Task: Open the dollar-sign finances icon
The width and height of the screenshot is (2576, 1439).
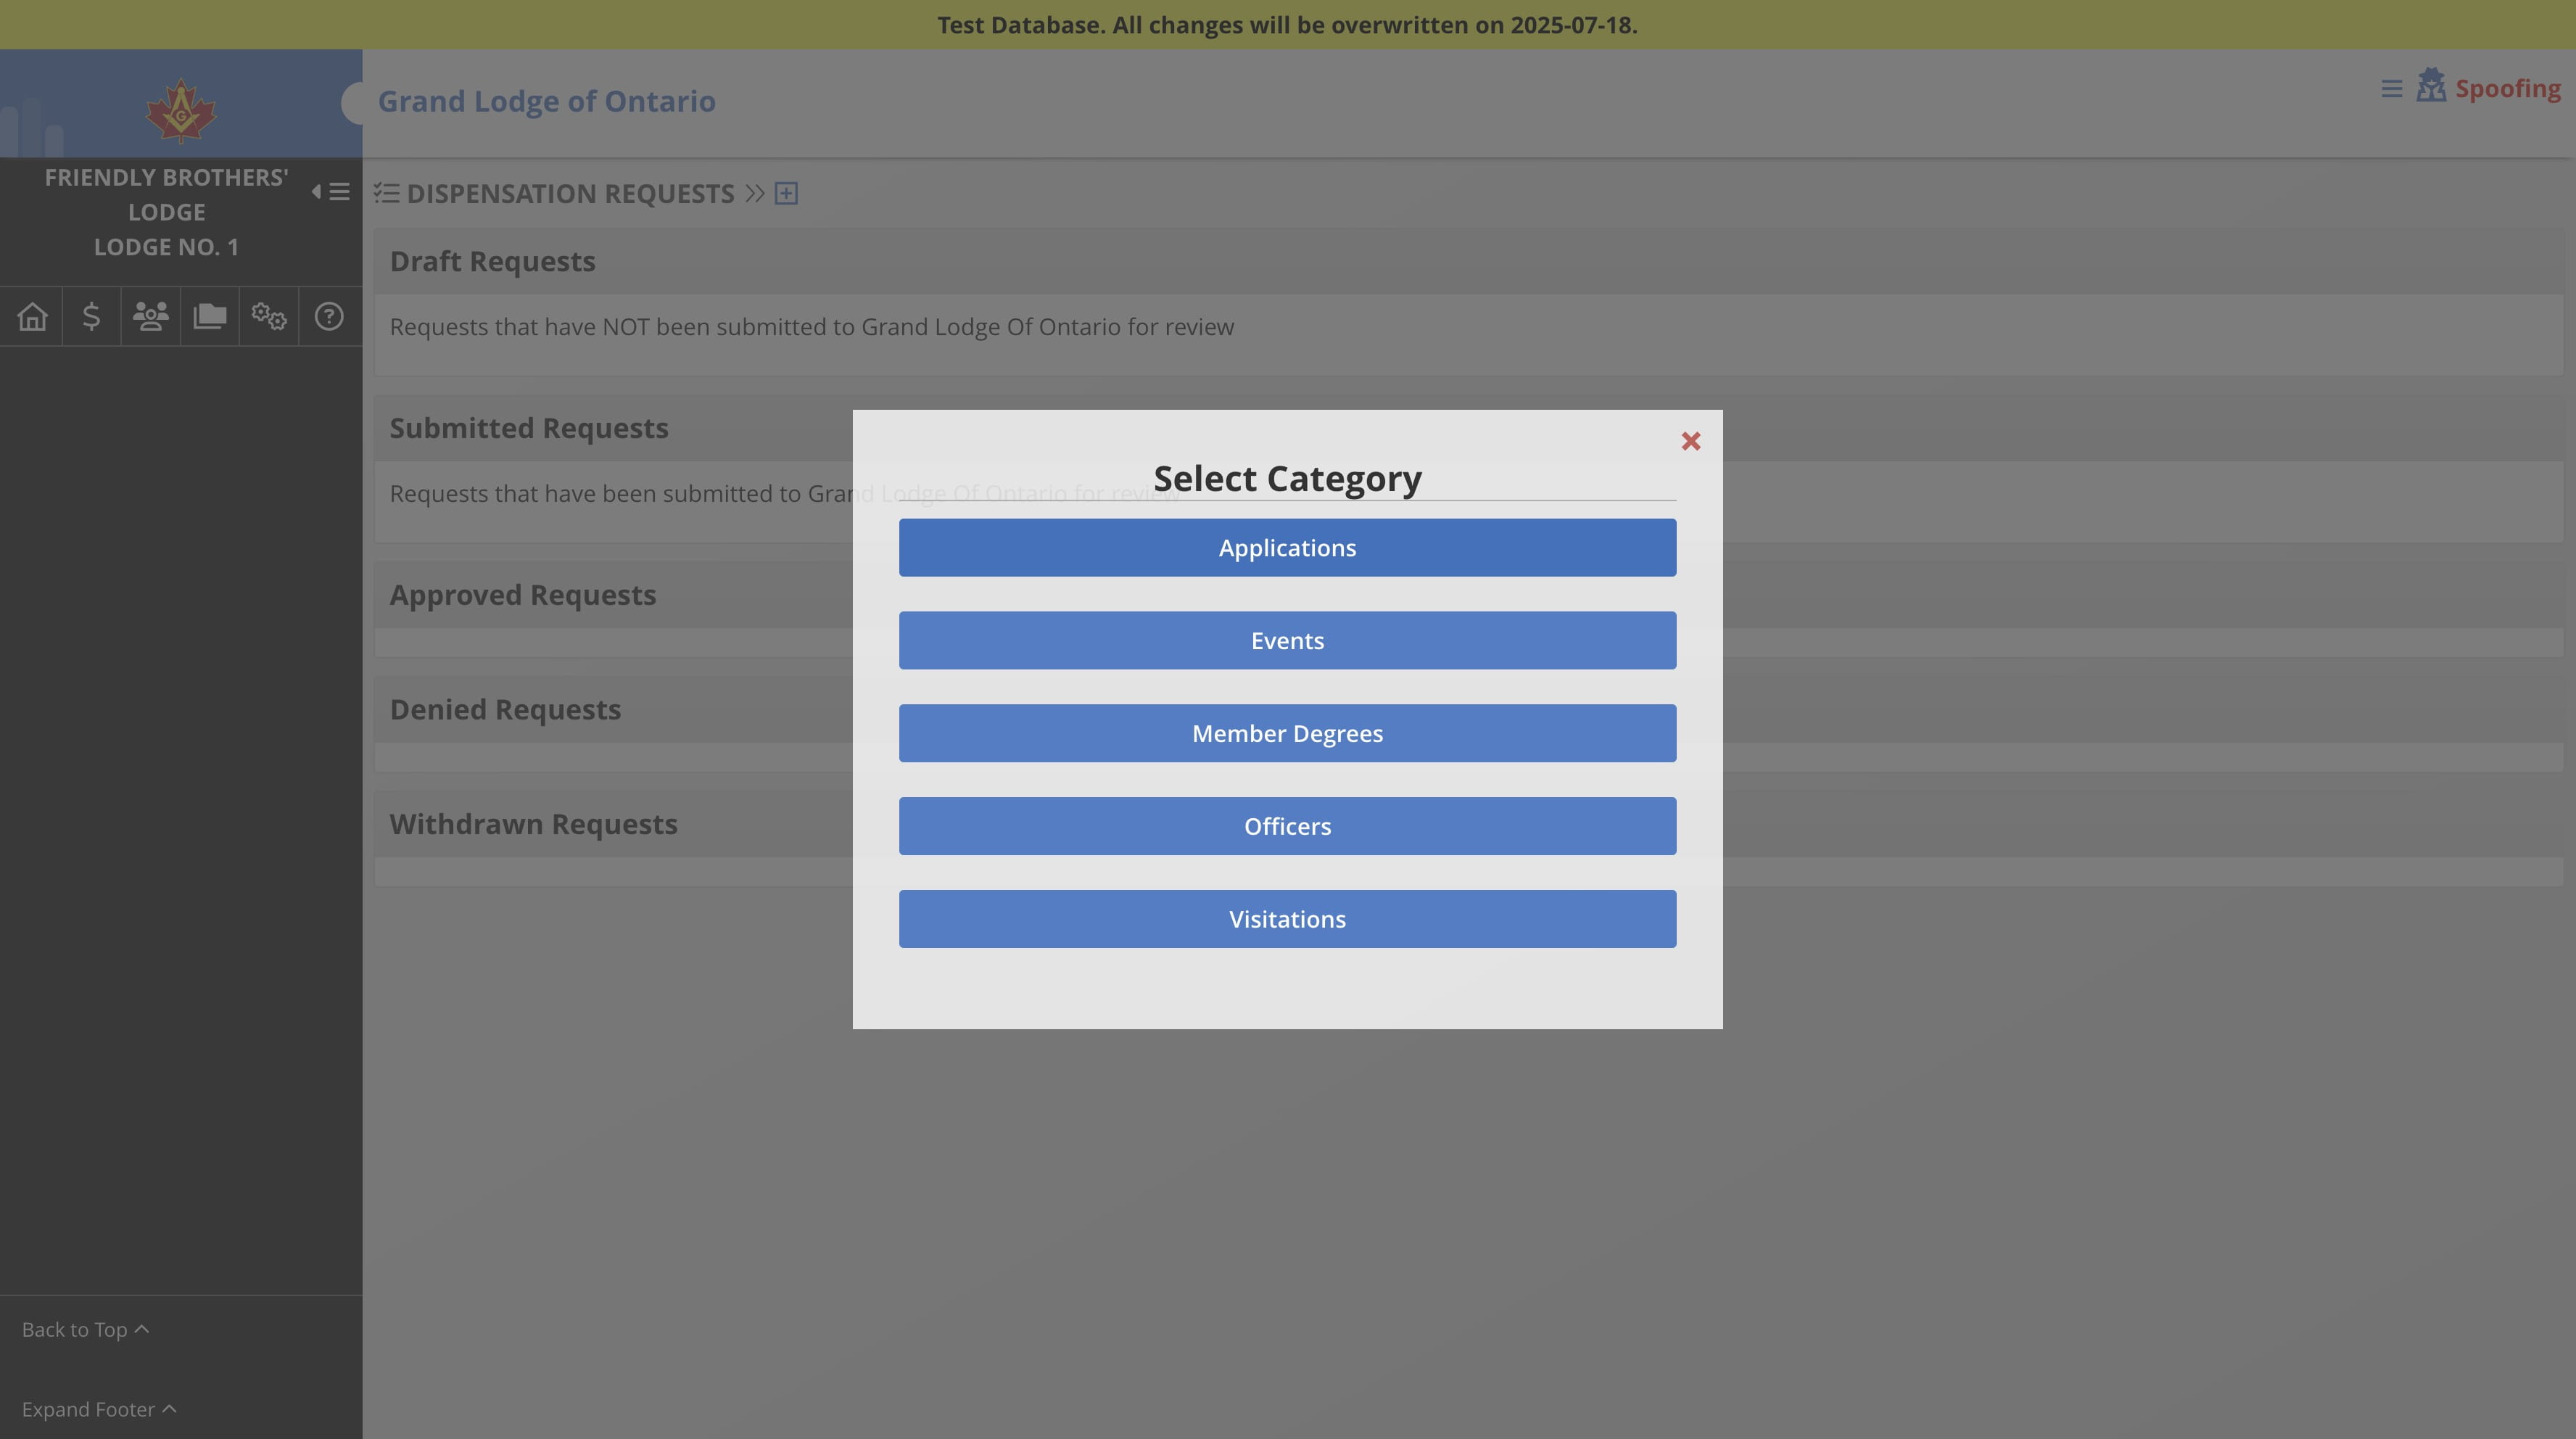Action: (91, 316)
